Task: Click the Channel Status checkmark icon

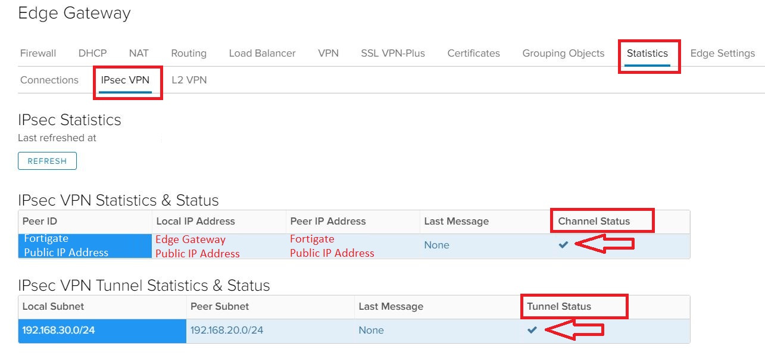Action: 563,245
